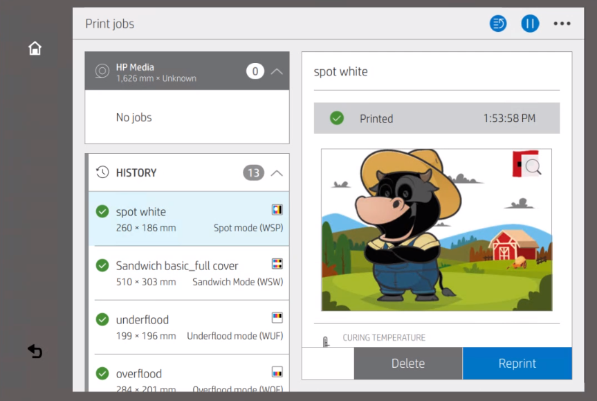Screen dimensions: 597x401
Task: Select the underflood history job
Action: click(x=189, y=327)
